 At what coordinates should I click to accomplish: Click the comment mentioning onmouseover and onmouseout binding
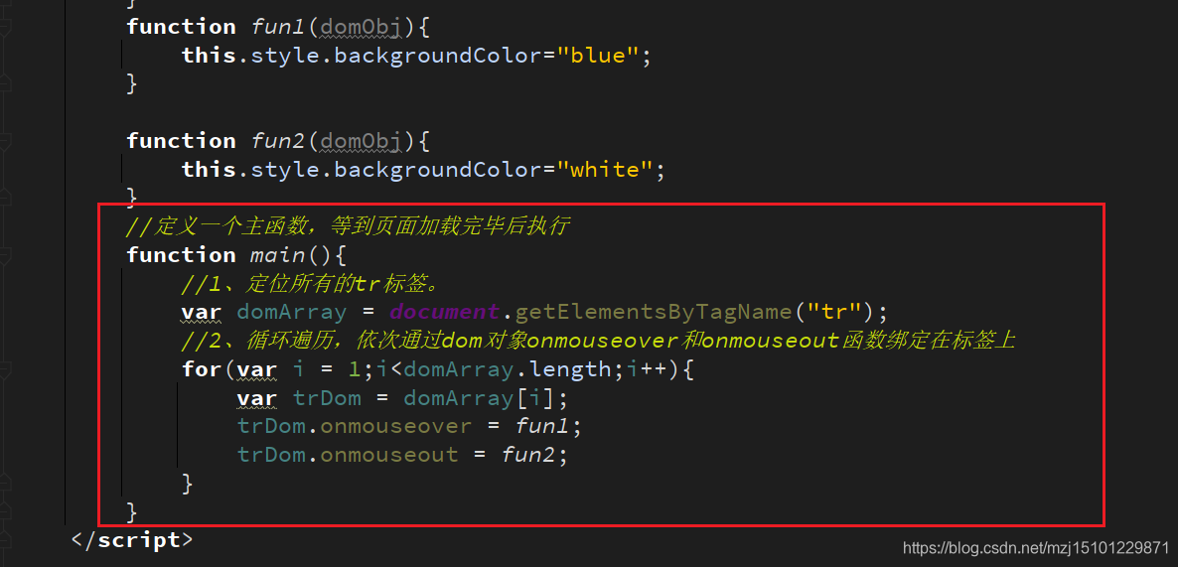coord(599,341)
